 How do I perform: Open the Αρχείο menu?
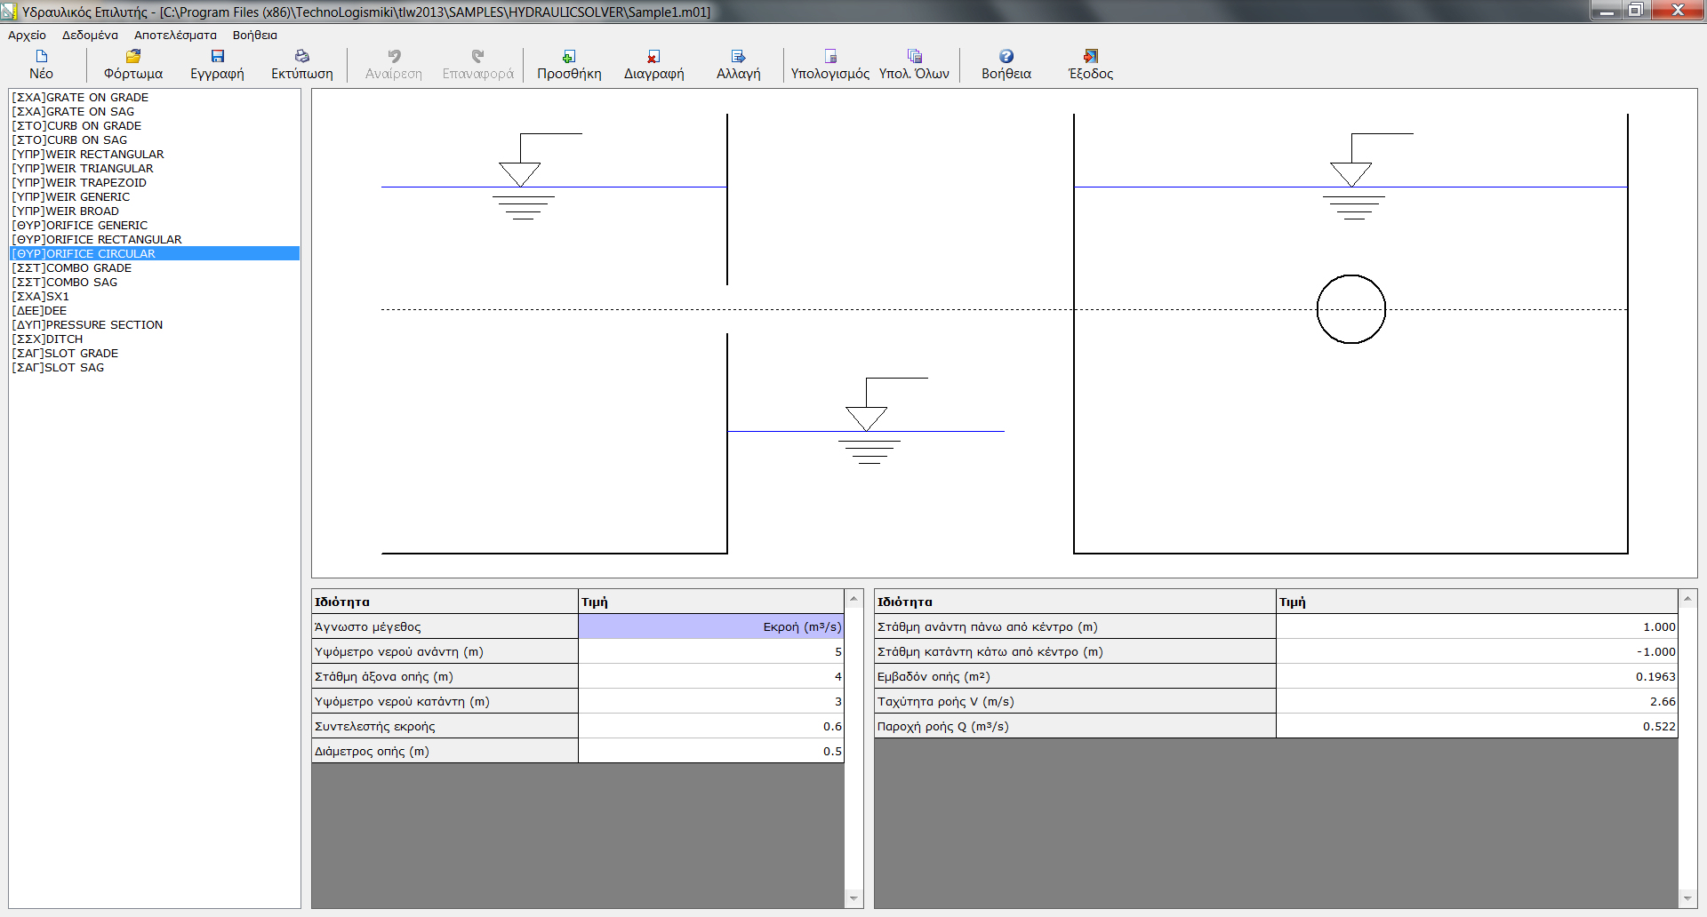click(27, 36)
